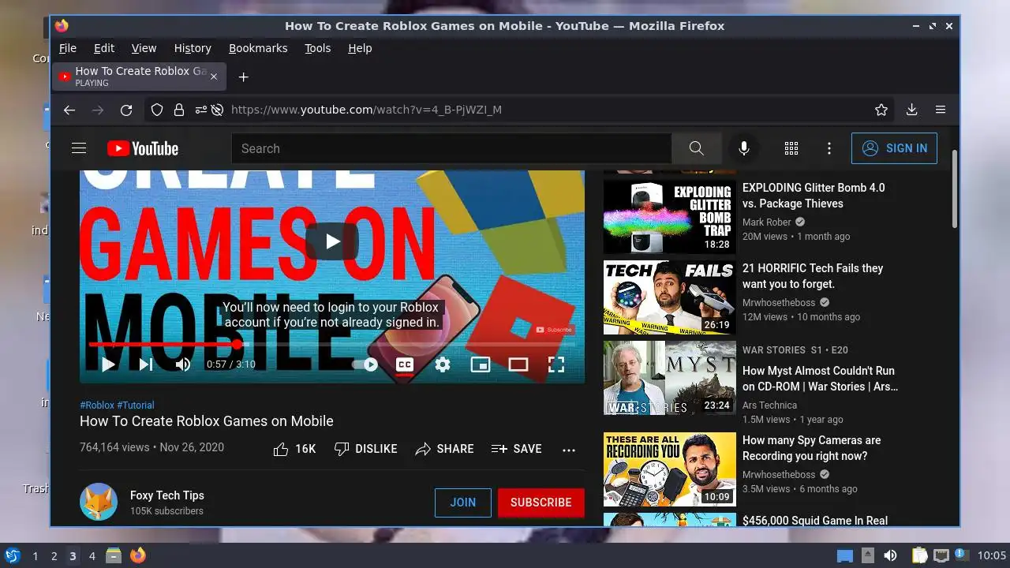The width and height of the screenshot is (1010, 568).
Task: Click the JOIN channel button
Action: pos(463,503)
